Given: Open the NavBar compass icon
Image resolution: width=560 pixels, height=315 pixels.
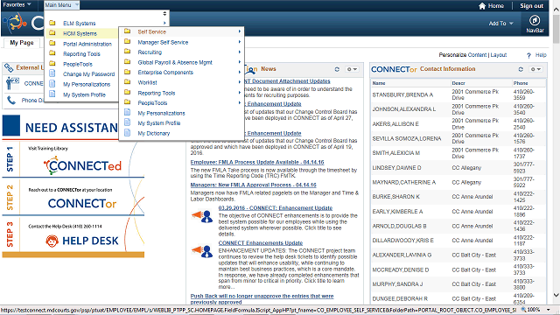Looking at the screenshot, I should tap(535, 20).
